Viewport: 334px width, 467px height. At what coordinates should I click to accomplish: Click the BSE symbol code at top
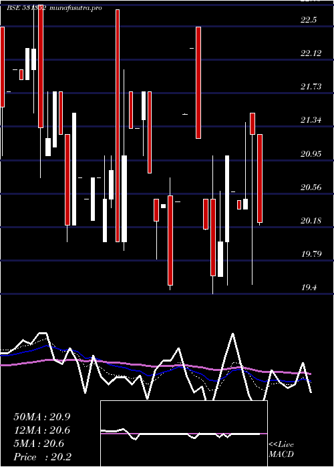(26, 8)
